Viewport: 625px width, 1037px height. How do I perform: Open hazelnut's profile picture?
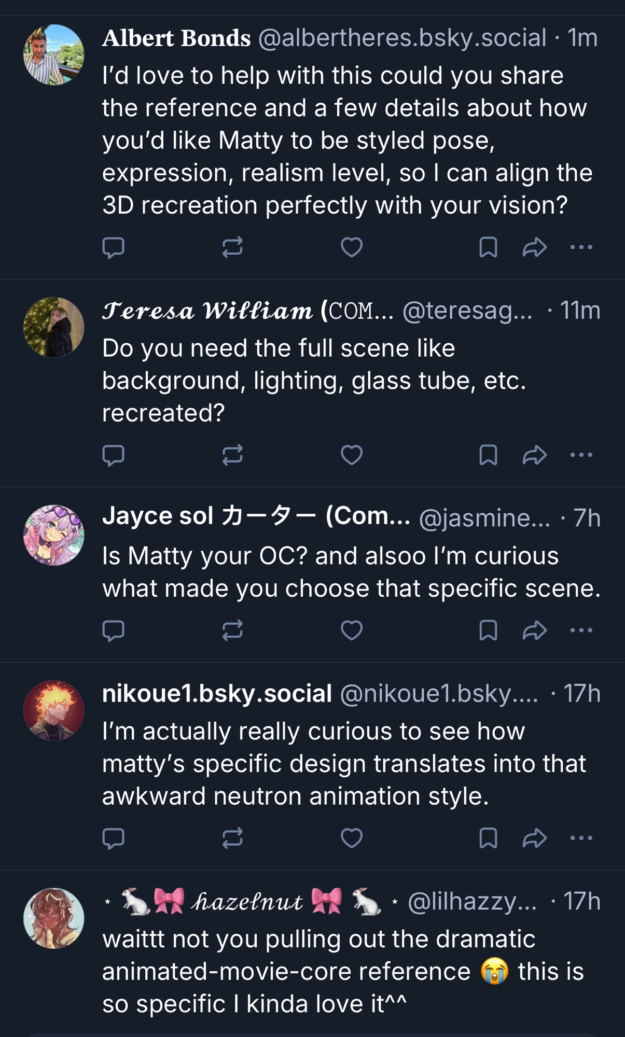54,918
